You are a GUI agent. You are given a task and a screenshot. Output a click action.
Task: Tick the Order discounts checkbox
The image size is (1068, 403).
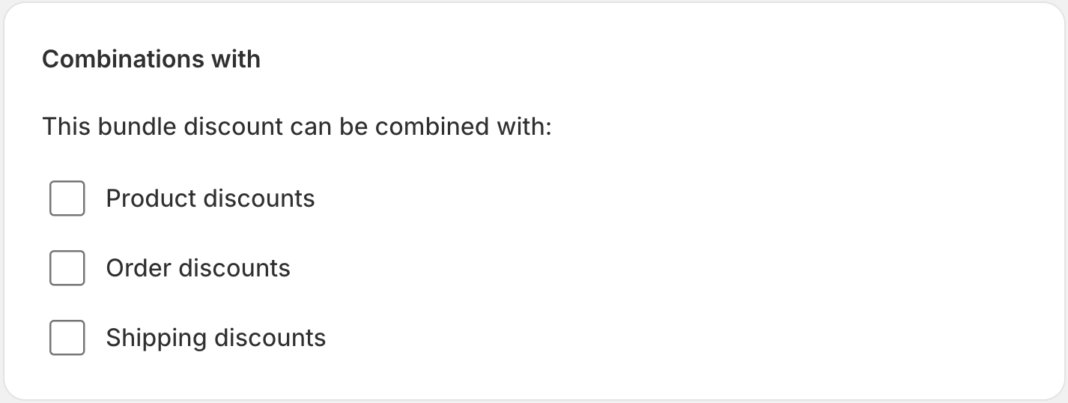coord(67,268)
